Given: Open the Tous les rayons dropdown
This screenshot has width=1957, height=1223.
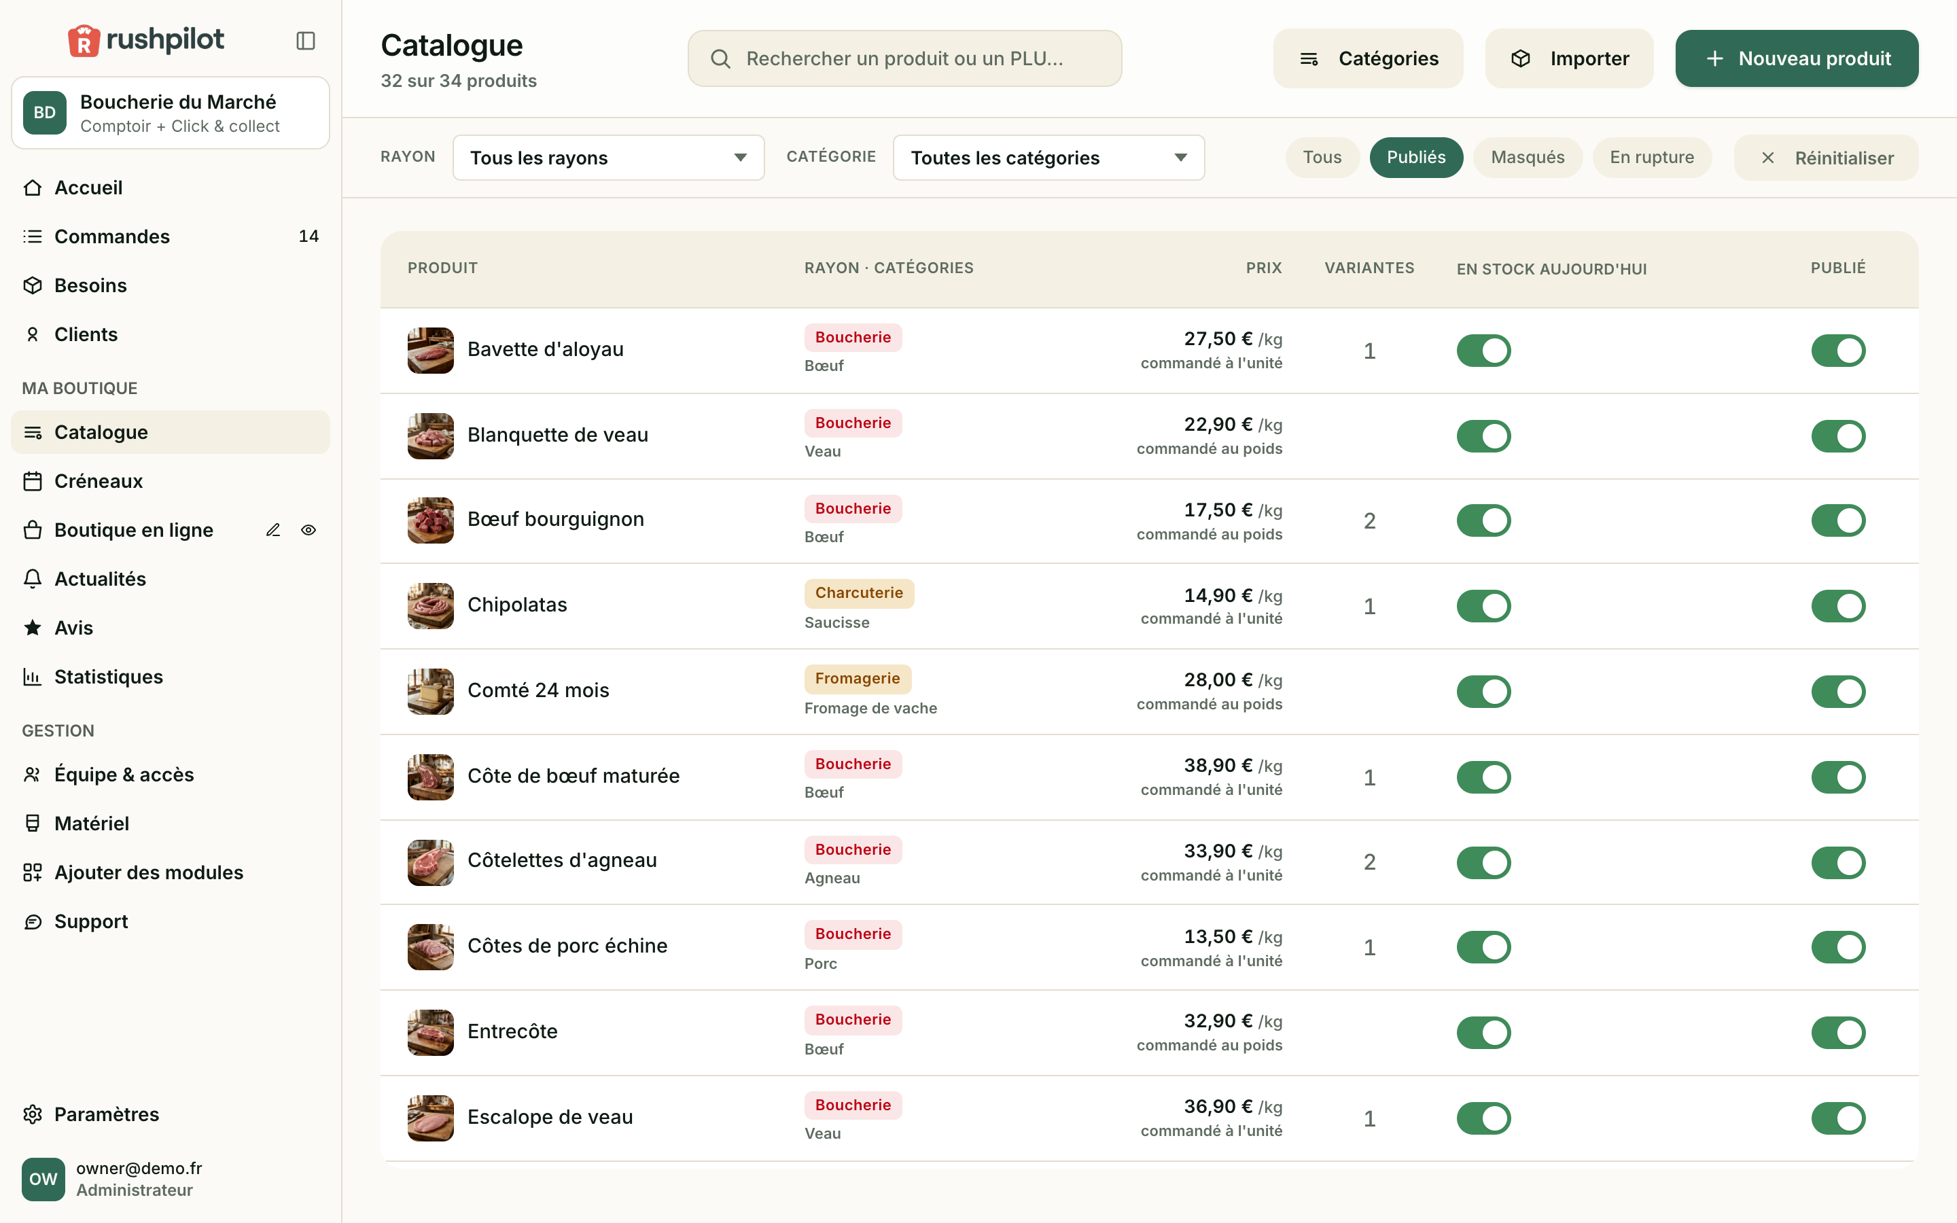Looking at the screenshot, I should coord(608,158).
